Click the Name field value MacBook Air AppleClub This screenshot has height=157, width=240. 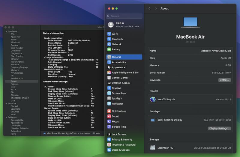point(216,51)
